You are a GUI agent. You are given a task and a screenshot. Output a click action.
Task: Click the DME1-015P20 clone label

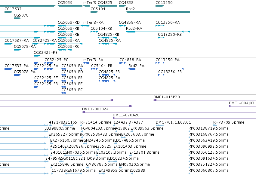[167, 97]
